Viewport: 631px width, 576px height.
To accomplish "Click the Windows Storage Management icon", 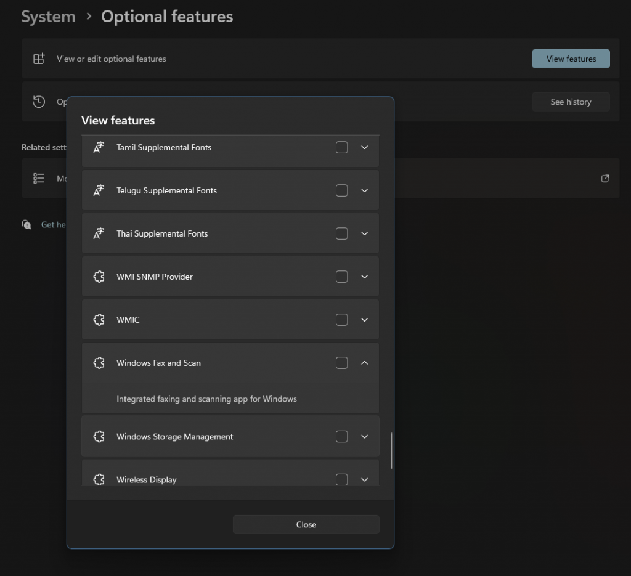I will coord(99,436).
